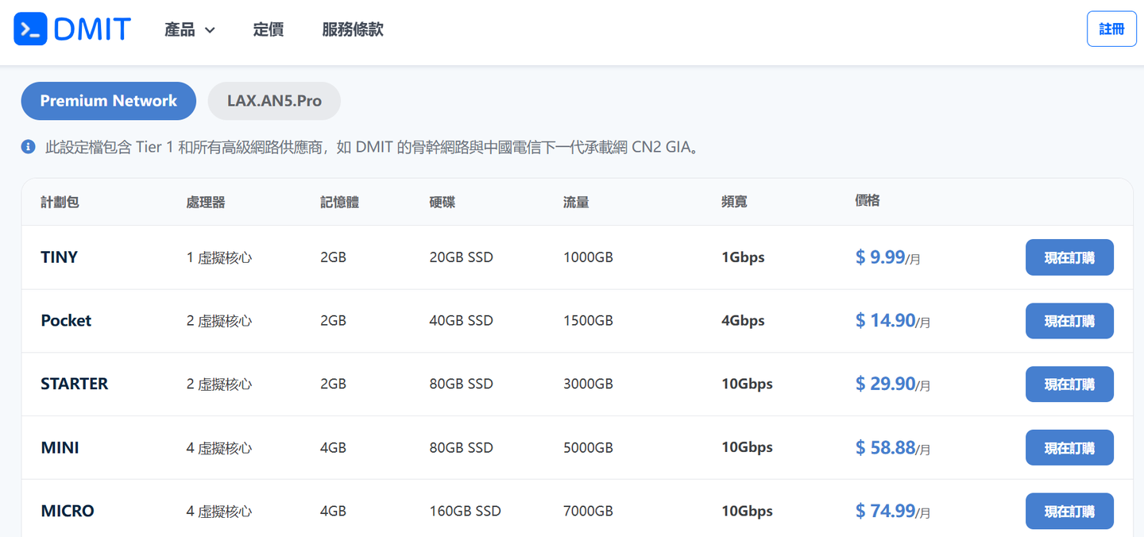The image size is (1144, 537).
Task: Expand the 產品 dropdown chevron
Action: tap(210, 30)
